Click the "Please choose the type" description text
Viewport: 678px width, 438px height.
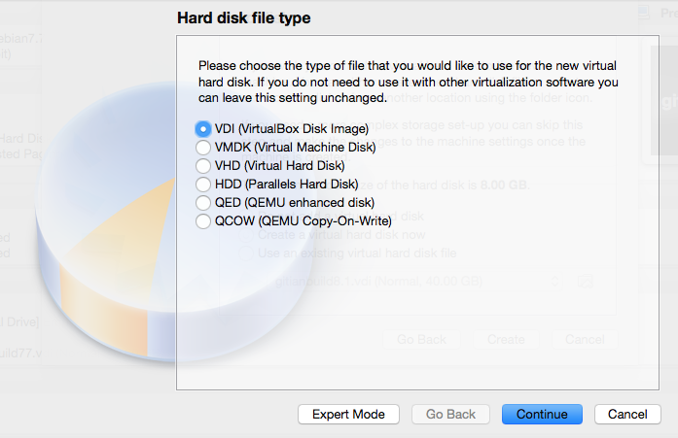[x=407, y=82]
